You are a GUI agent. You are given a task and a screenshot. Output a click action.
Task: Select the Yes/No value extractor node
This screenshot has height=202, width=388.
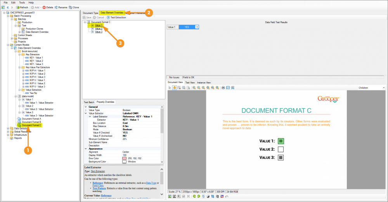click(33, 93)
